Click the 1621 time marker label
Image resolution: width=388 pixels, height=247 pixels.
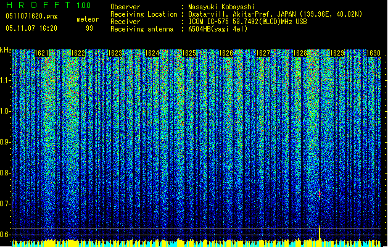[41, 53]
